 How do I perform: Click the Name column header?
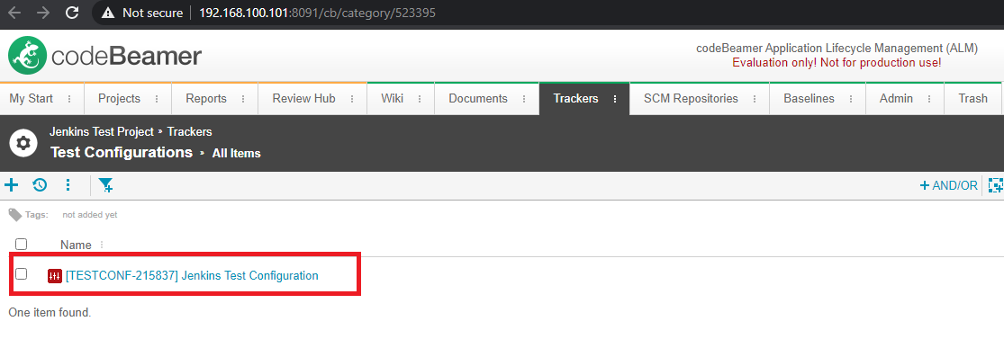[x=76, y=245]
